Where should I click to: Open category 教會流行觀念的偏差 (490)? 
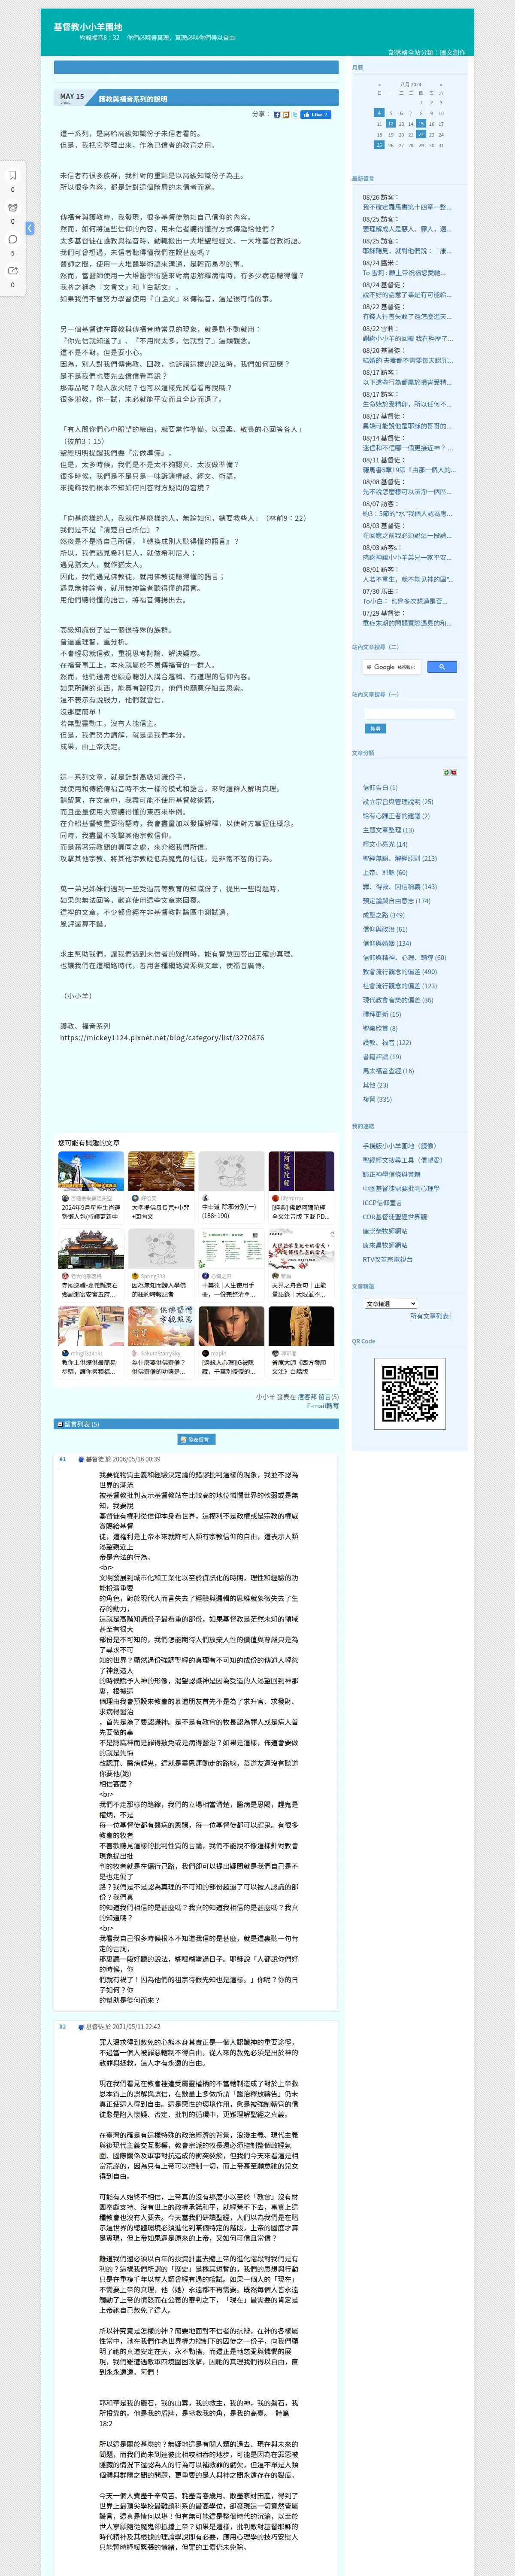pos(399,972)
